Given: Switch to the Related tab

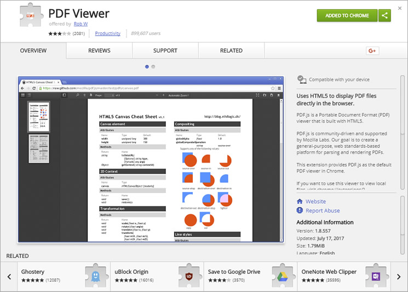Looking at the screenshot, I should (x=231, y=50).
